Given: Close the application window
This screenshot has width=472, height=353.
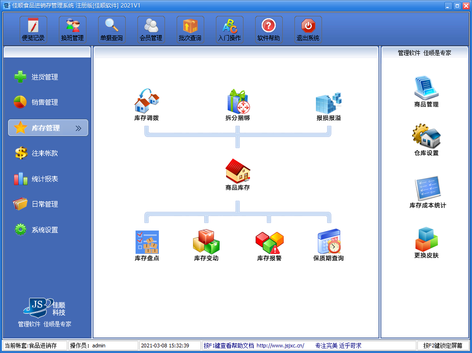Looking at the screenshot, I should pos(465,6).
